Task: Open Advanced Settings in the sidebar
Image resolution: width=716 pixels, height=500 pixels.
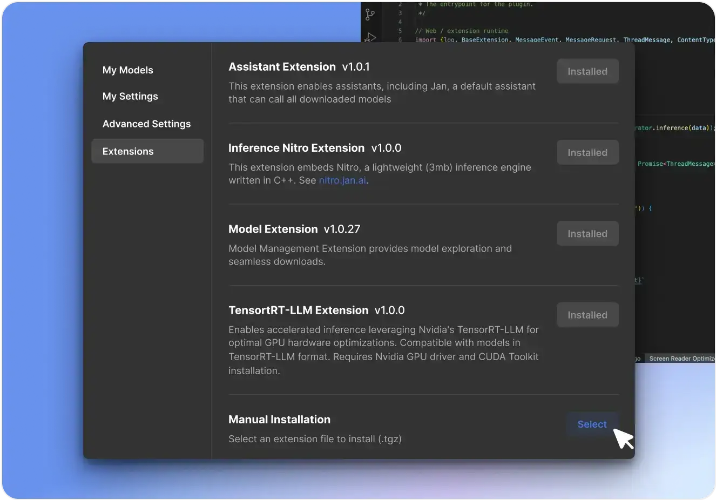Action: [x=146, y=124]
